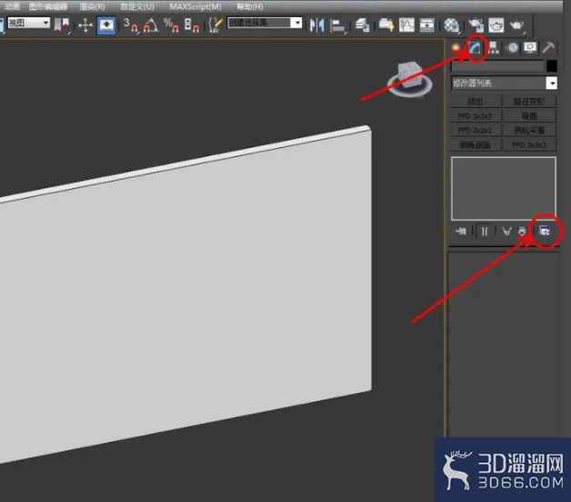Screen dimensions: 571x502
Task: Click the Use Pivot Point Center icon
Action: [61, 25]
